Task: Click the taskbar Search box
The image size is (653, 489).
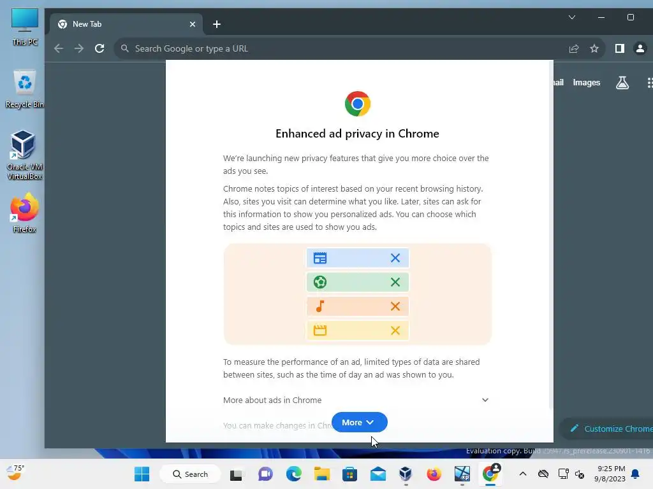Action: (190, 474)
